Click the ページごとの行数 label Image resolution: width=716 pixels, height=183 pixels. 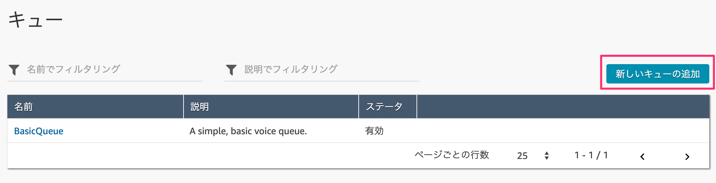pyautogui.click(x=452, y=155)
